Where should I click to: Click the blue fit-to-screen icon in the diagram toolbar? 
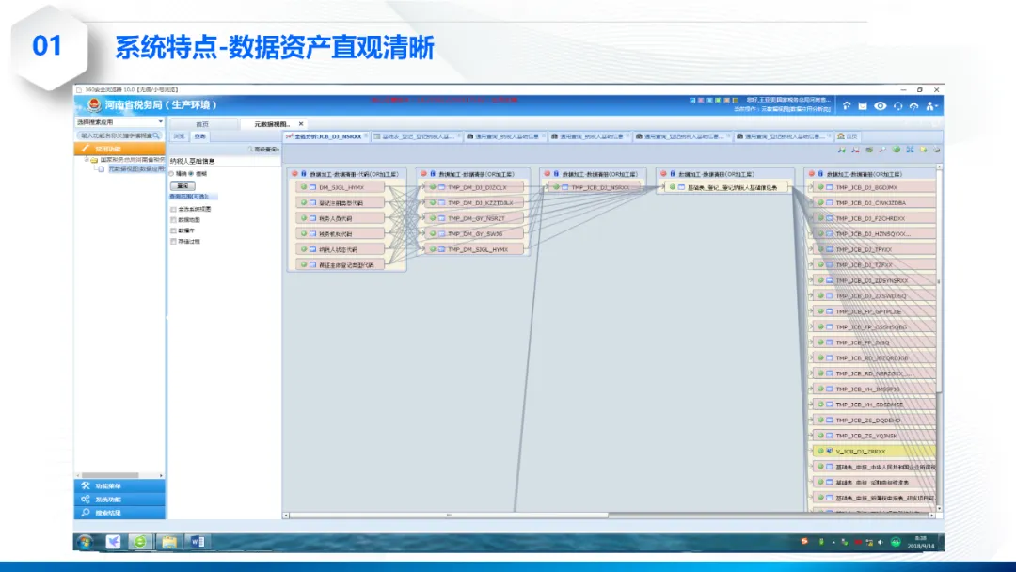pos(910,150)
